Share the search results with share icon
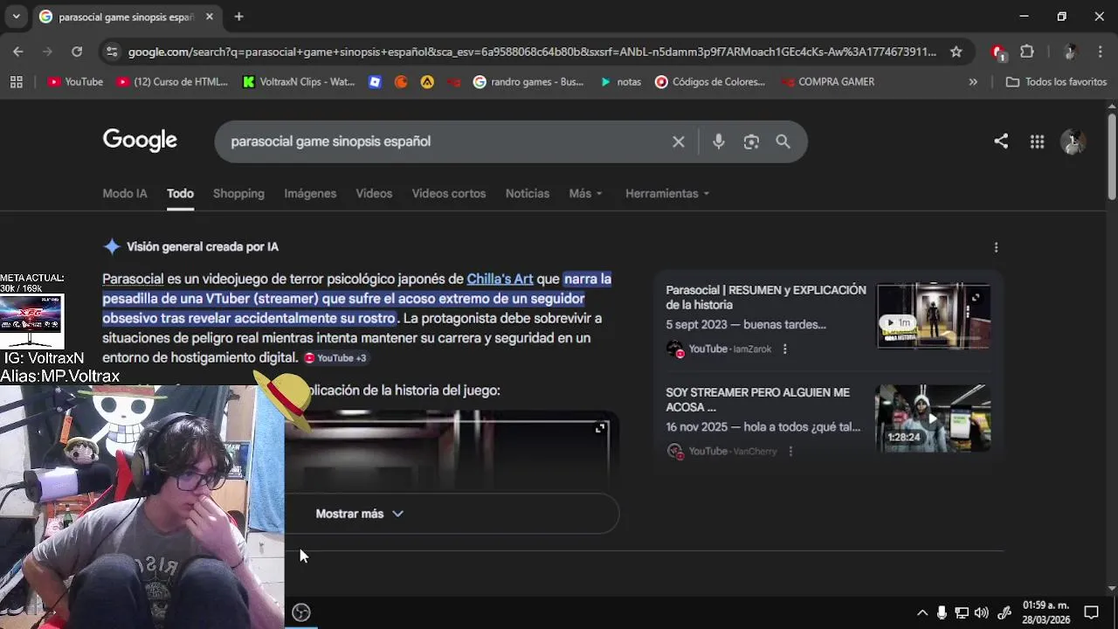 click(x=1001, y=142)
